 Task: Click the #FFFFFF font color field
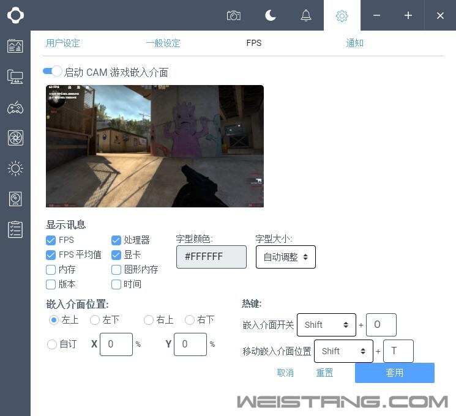[x=211, y=257]
